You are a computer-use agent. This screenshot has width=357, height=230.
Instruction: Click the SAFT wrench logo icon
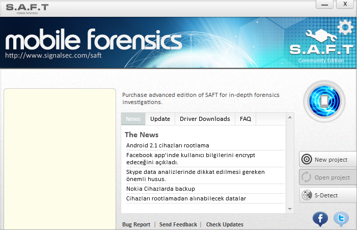click(x=321, y=36)
